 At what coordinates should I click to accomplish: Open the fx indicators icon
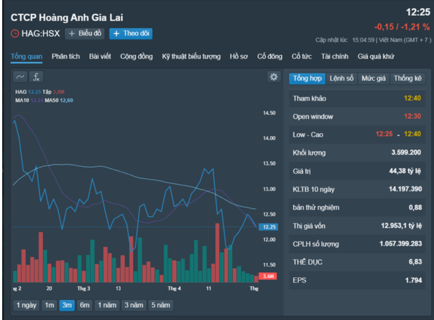coord(36,77)
